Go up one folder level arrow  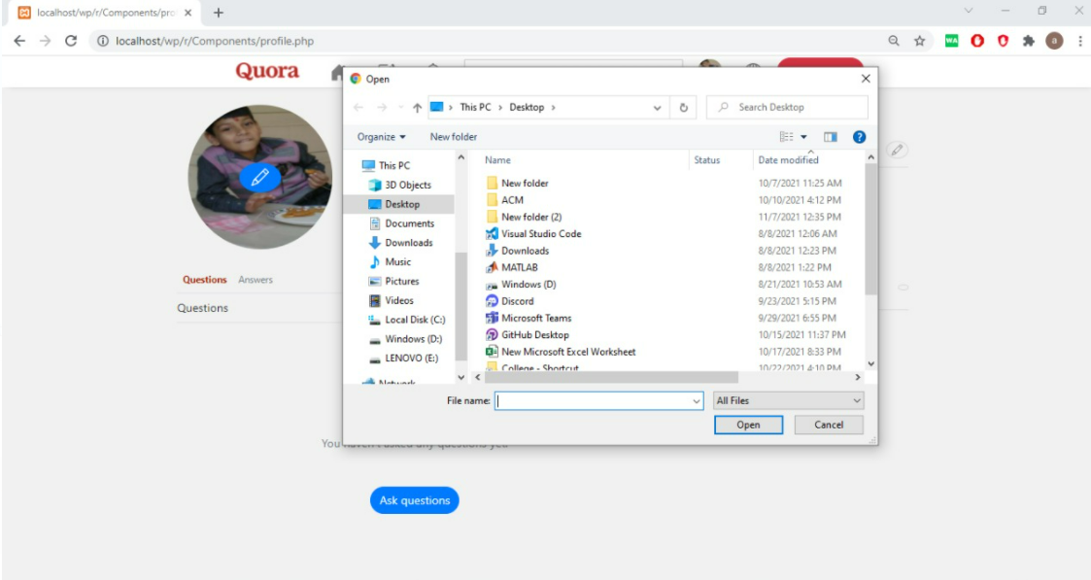417,108
